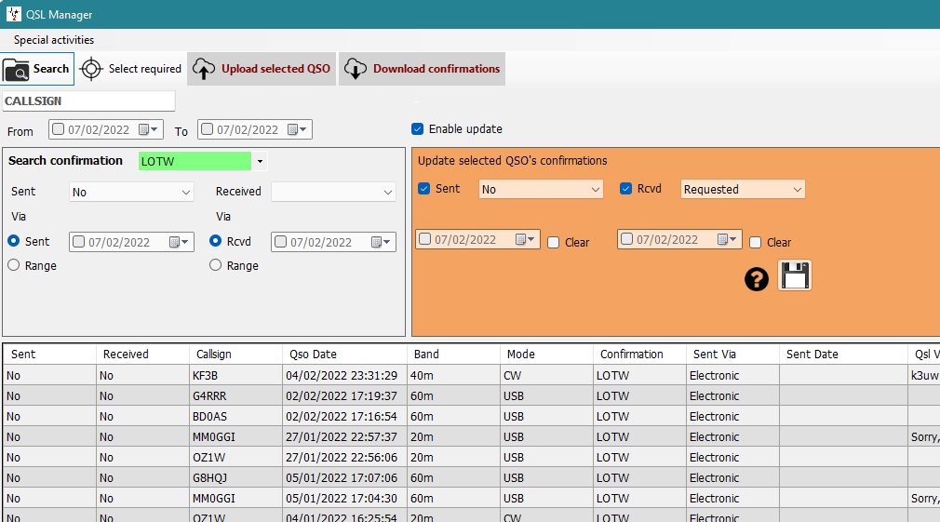The image size is (940, 522).
Task: Sort by the Confirmation column header
Action: coord(639,355)
